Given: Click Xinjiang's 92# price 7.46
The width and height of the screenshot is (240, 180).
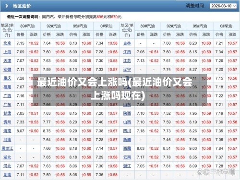Looking at the screenshot, I should click(x=167, y=140).
